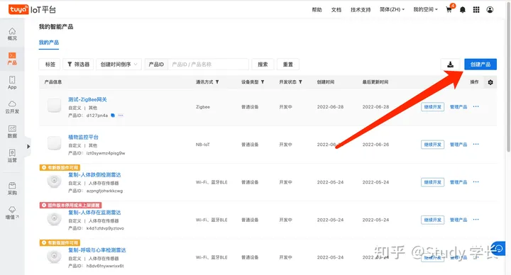Open the 简体(ZH) language dropdown
Image resolution: width=511 pixels, height=275 pixels.
392,10
